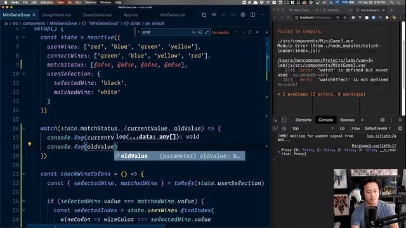
Task: Click the go back commit icon in editor toolbar
Action: click(214, 15)
